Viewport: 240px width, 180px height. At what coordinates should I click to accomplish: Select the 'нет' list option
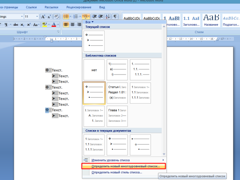(94, 70)
